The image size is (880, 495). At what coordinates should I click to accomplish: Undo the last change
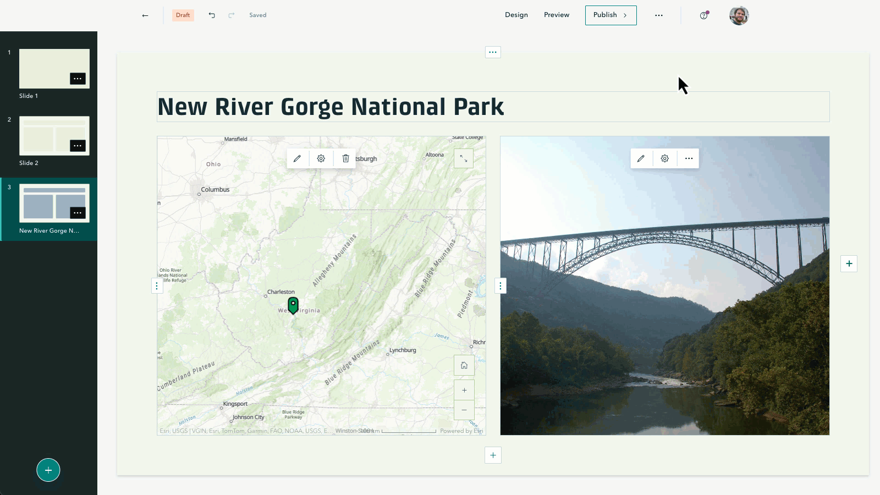point(212,15)
